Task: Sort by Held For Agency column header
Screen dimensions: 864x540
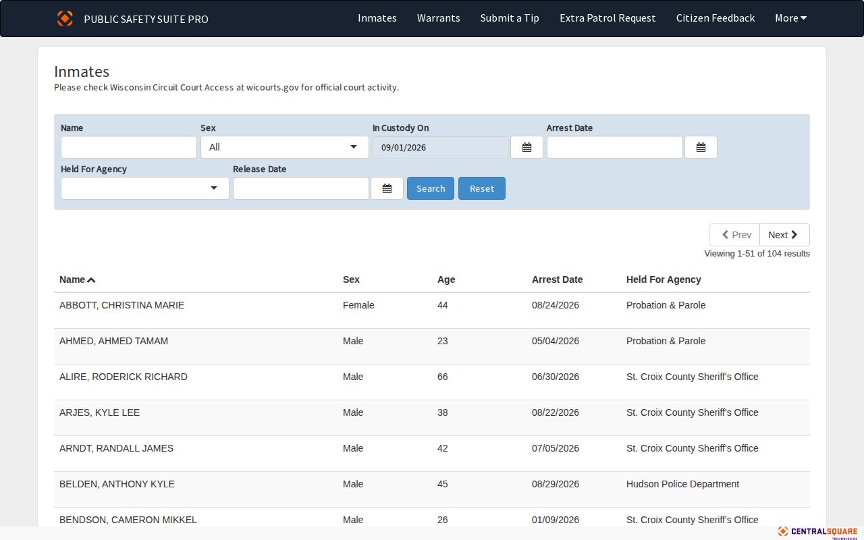Action: 664,279
